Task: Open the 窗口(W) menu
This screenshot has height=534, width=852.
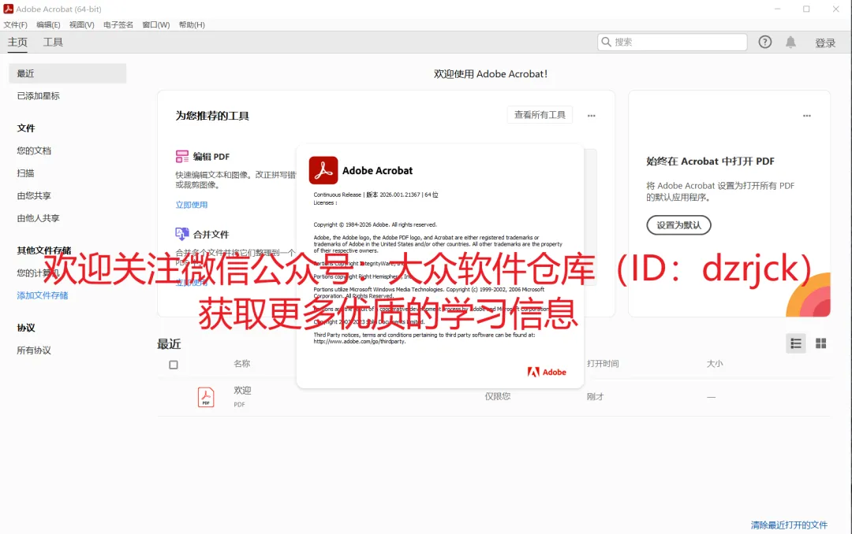Action: tap(156, 24)
